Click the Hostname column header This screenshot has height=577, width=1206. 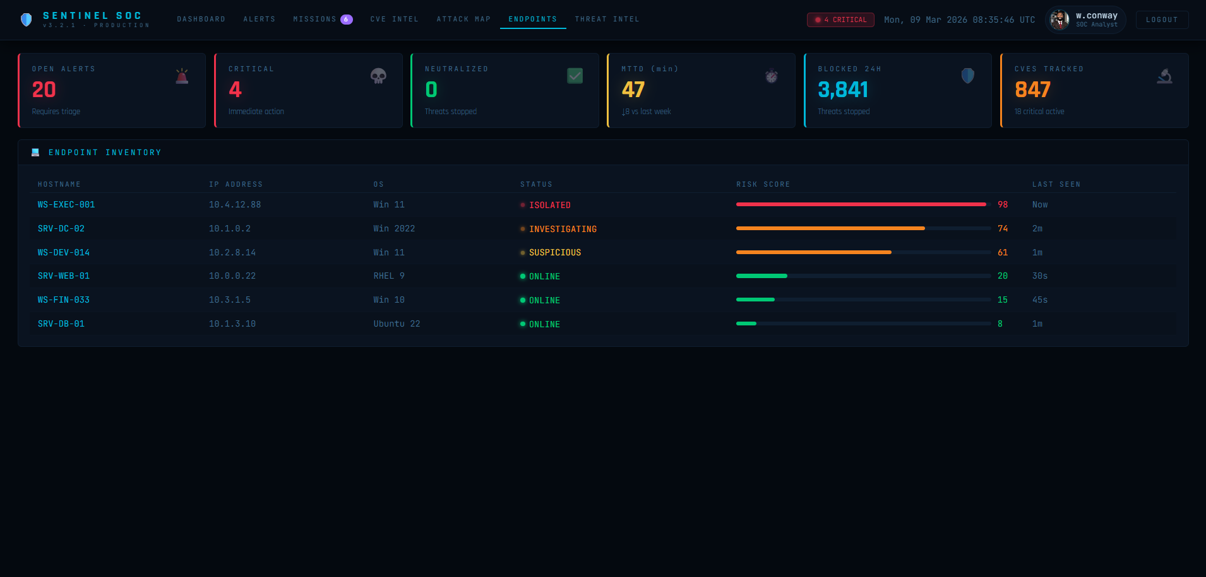[x=59, y=185]
